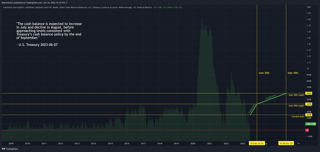The height and width of the screenshot is (152, 320).
Task: Click the 'June 30th' vertical line label
Action: click(264, 73)
